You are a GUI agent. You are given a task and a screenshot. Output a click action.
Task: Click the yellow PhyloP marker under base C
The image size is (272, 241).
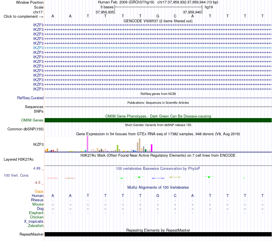[x=175, y=177]
